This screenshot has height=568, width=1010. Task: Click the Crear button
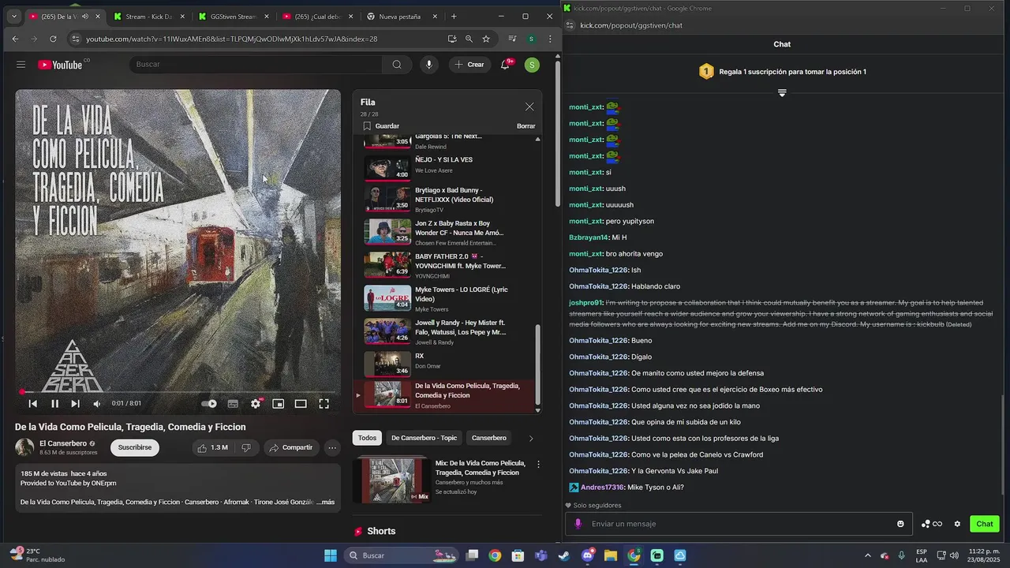pos(469,65)
